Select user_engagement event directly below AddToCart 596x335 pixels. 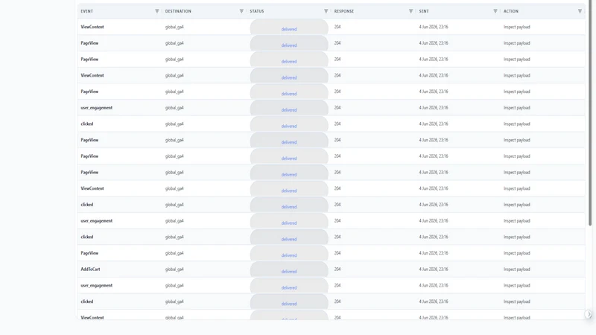click(x=96, y=286)
